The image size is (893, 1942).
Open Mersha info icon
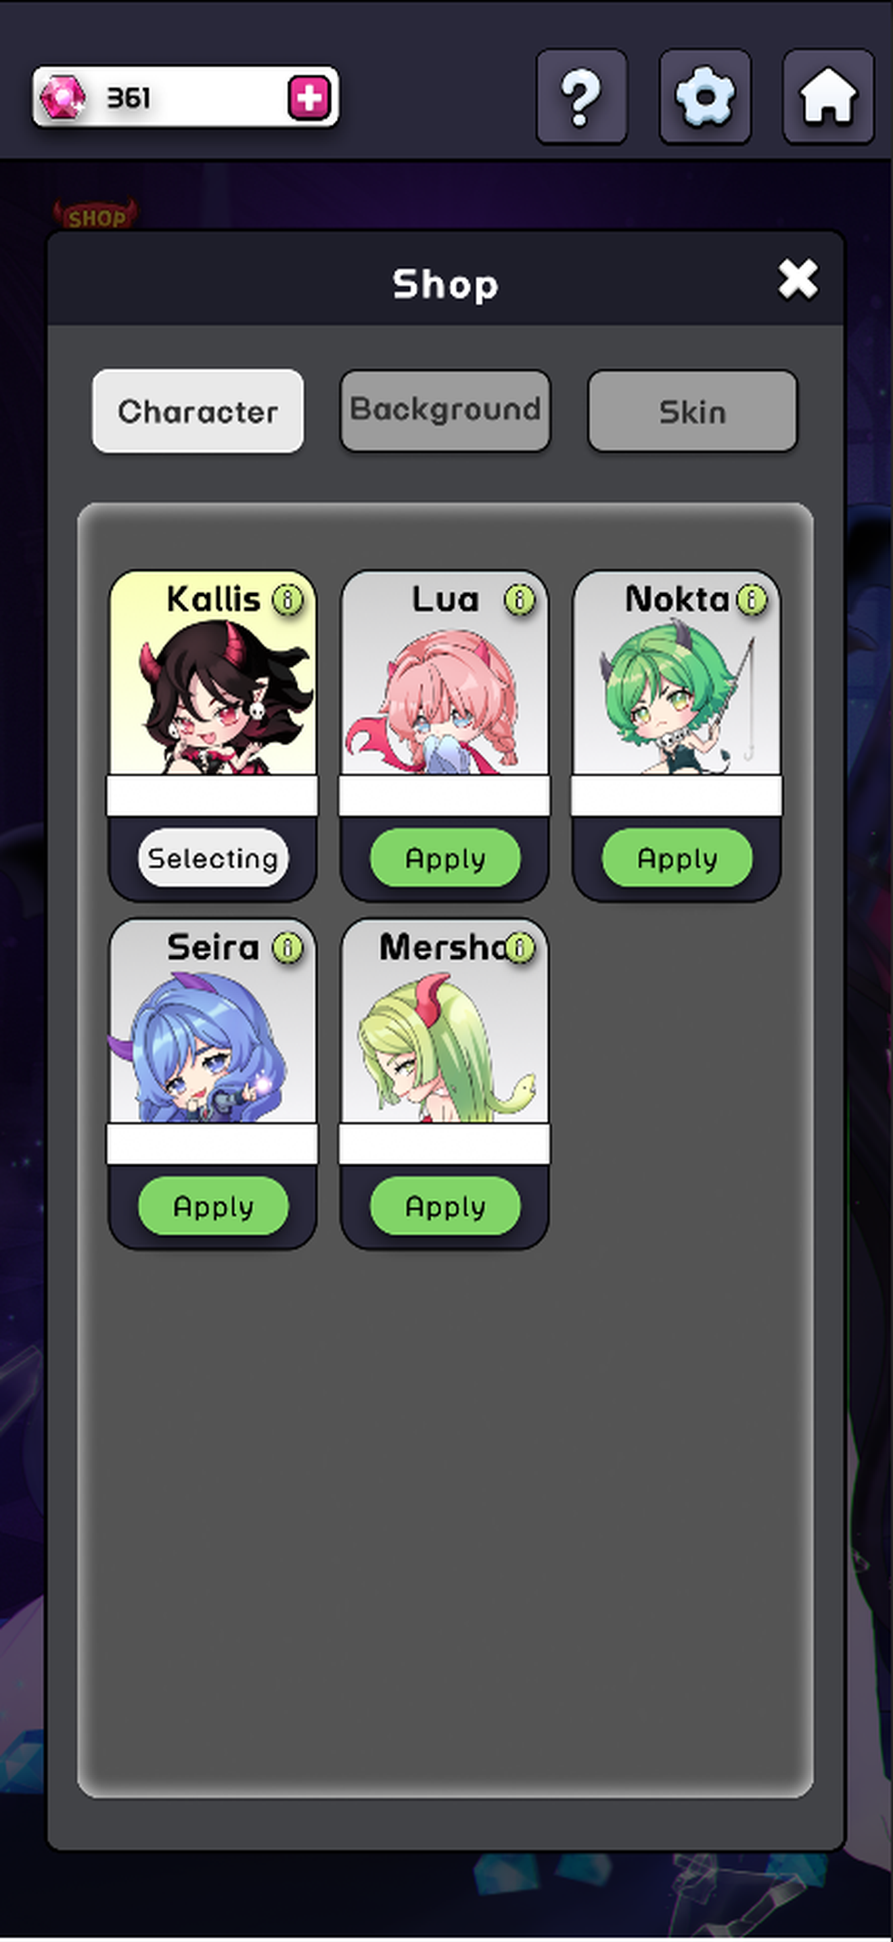click(520, 949)
